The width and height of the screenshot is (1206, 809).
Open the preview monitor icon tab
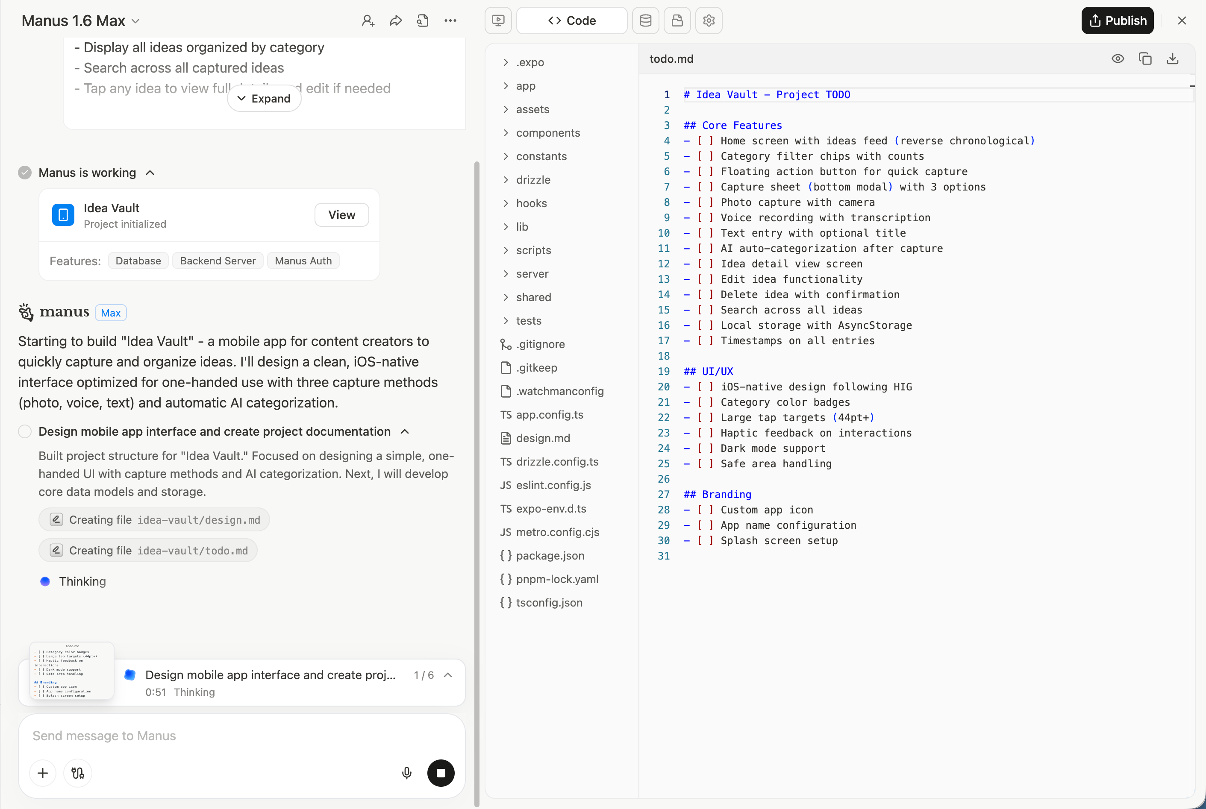498,21
